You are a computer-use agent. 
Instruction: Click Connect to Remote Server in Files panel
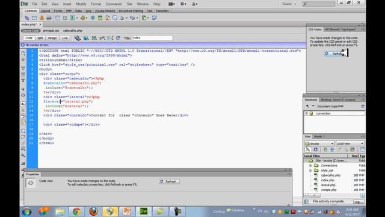pos(307,149)
